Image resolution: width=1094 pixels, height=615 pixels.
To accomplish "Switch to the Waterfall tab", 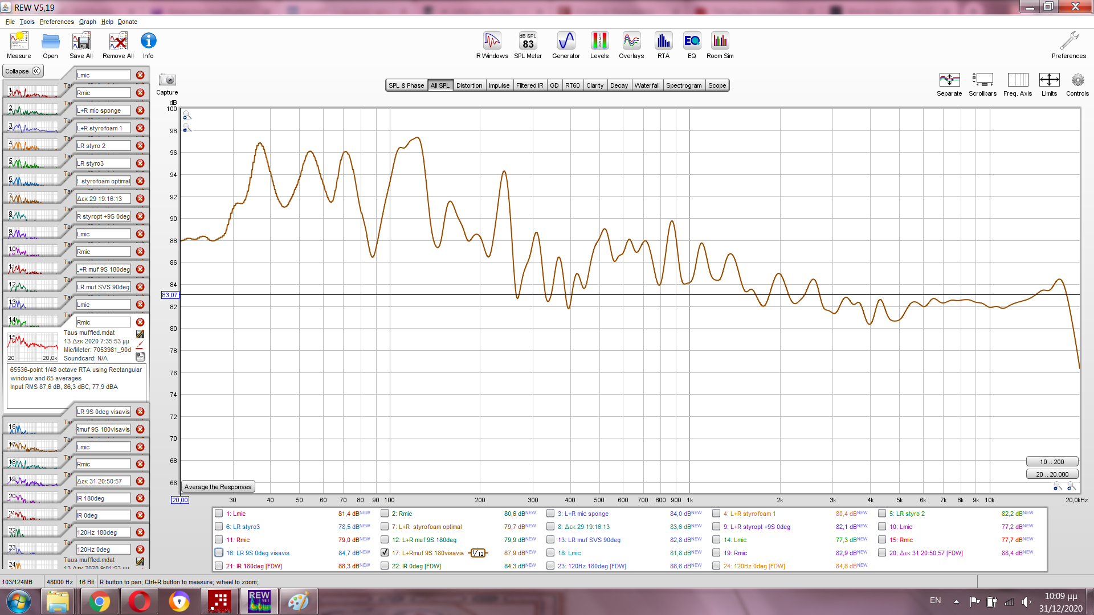I will (647, 85).
